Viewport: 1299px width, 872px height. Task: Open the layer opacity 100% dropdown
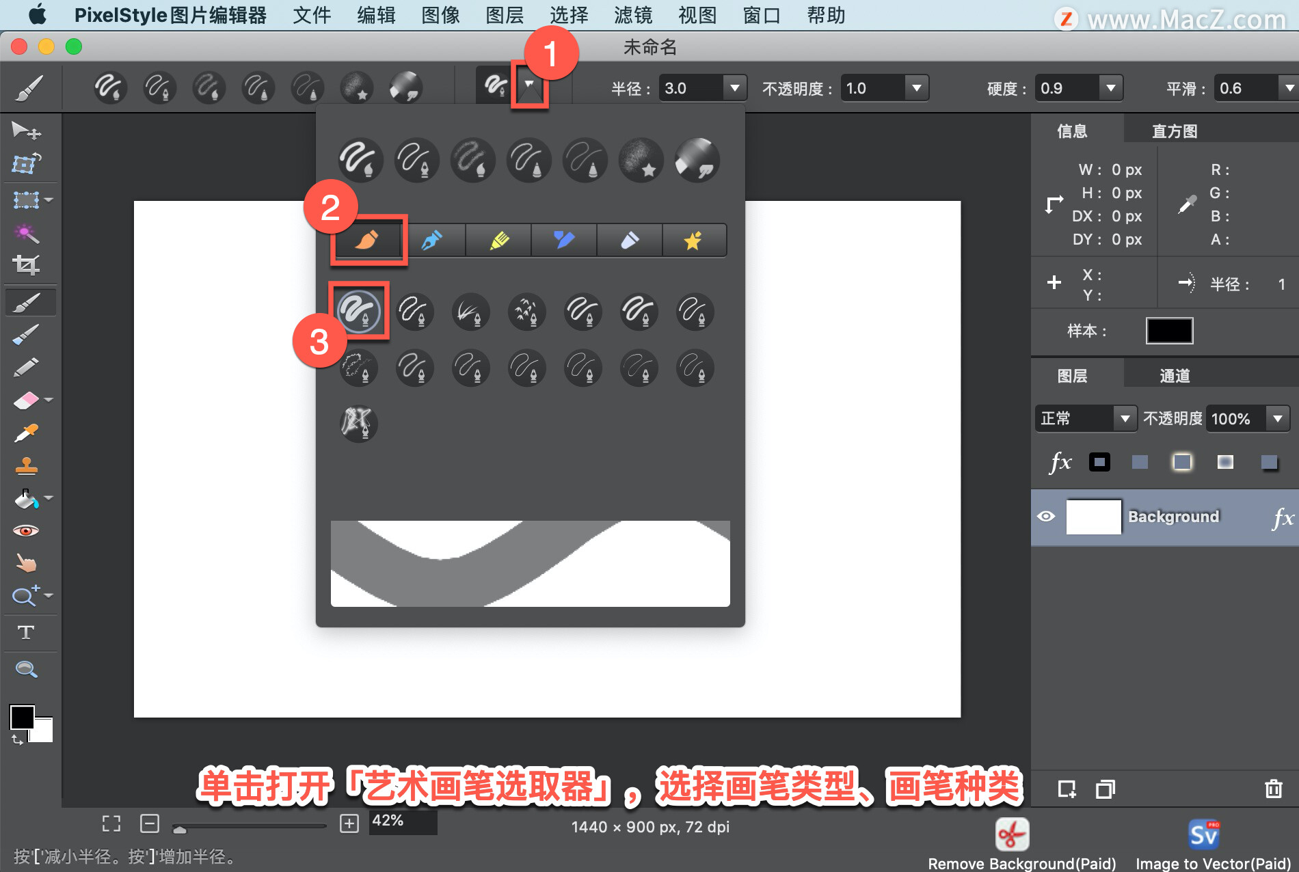pyautogui.click(x=1278, y=418)
